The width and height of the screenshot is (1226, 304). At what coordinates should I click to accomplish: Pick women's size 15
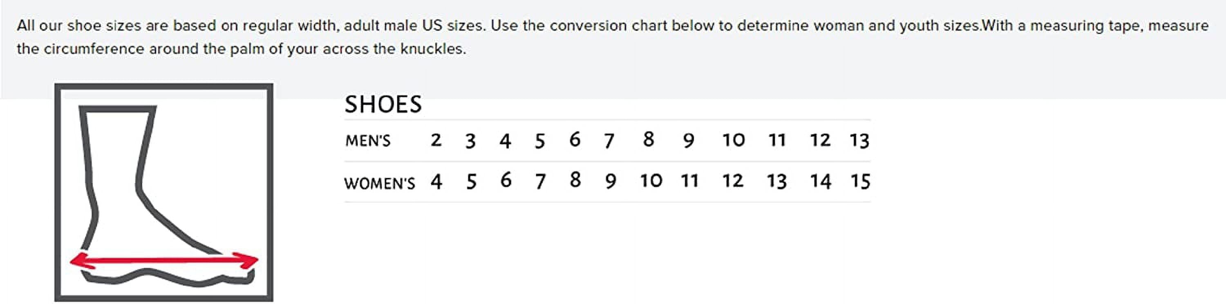861,181
